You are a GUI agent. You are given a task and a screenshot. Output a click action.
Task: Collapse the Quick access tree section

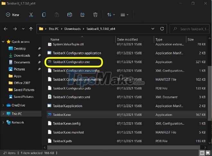click(x=3, y=42)
